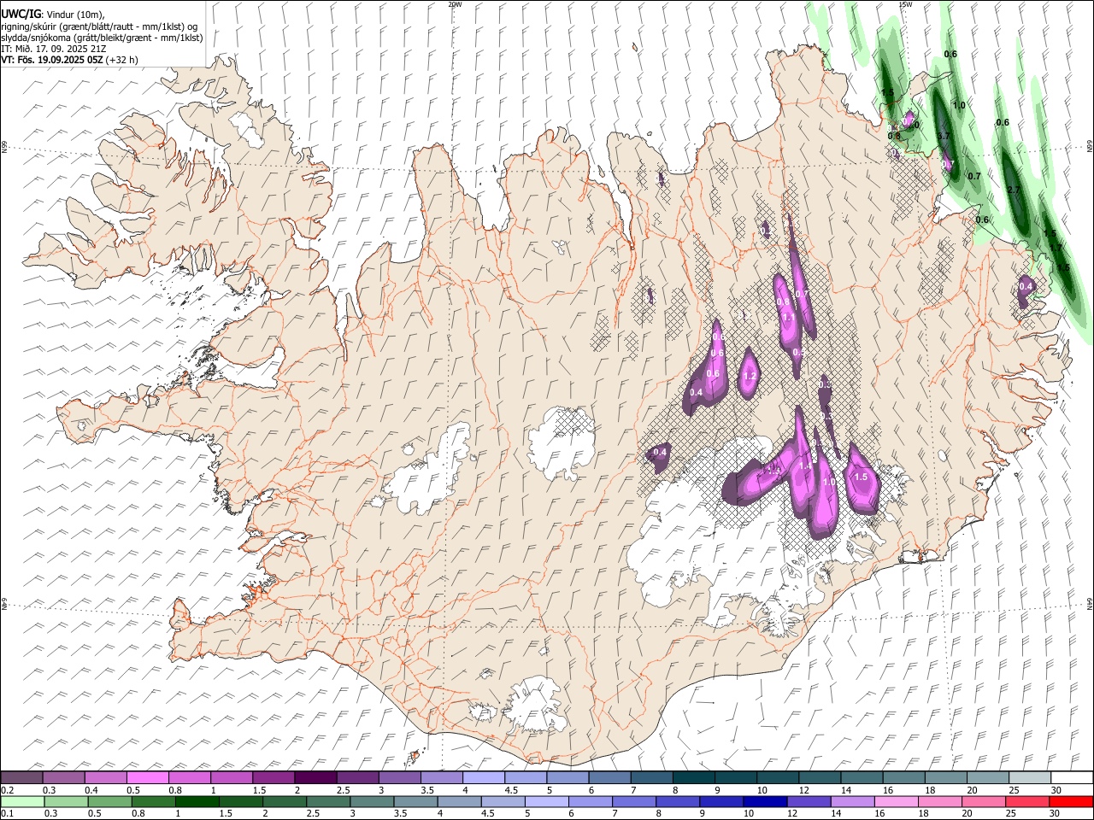Click the 'rigning/skúrir (grænt/blátt/rautt - mm/1klst) og' line

[99, 26]
